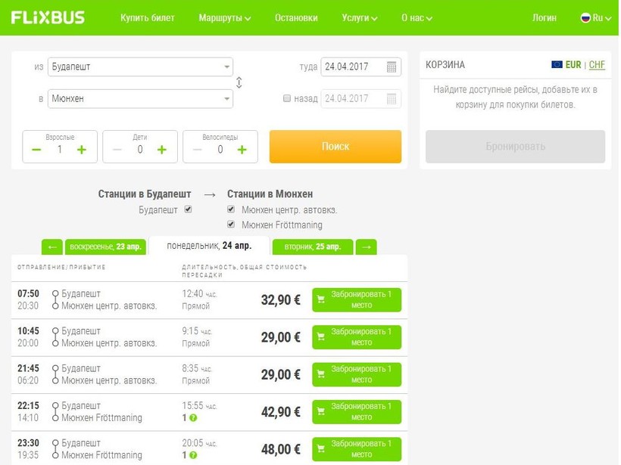Select the понедельник, 24 апр. tab

tap(209, 246)
